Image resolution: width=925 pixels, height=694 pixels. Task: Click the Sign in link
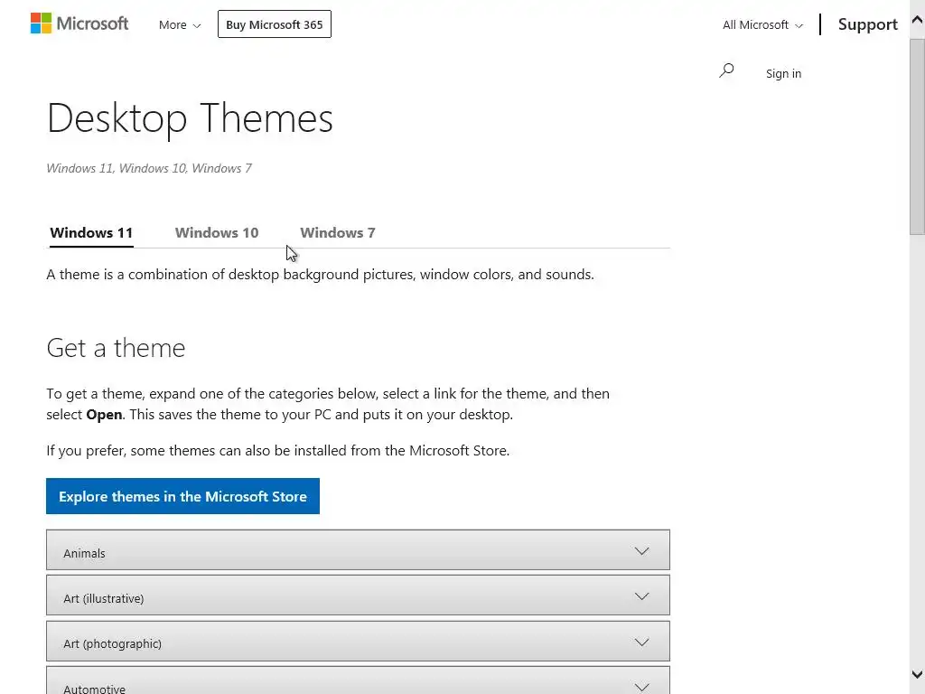pyautogui.click(x=783, y=73)
